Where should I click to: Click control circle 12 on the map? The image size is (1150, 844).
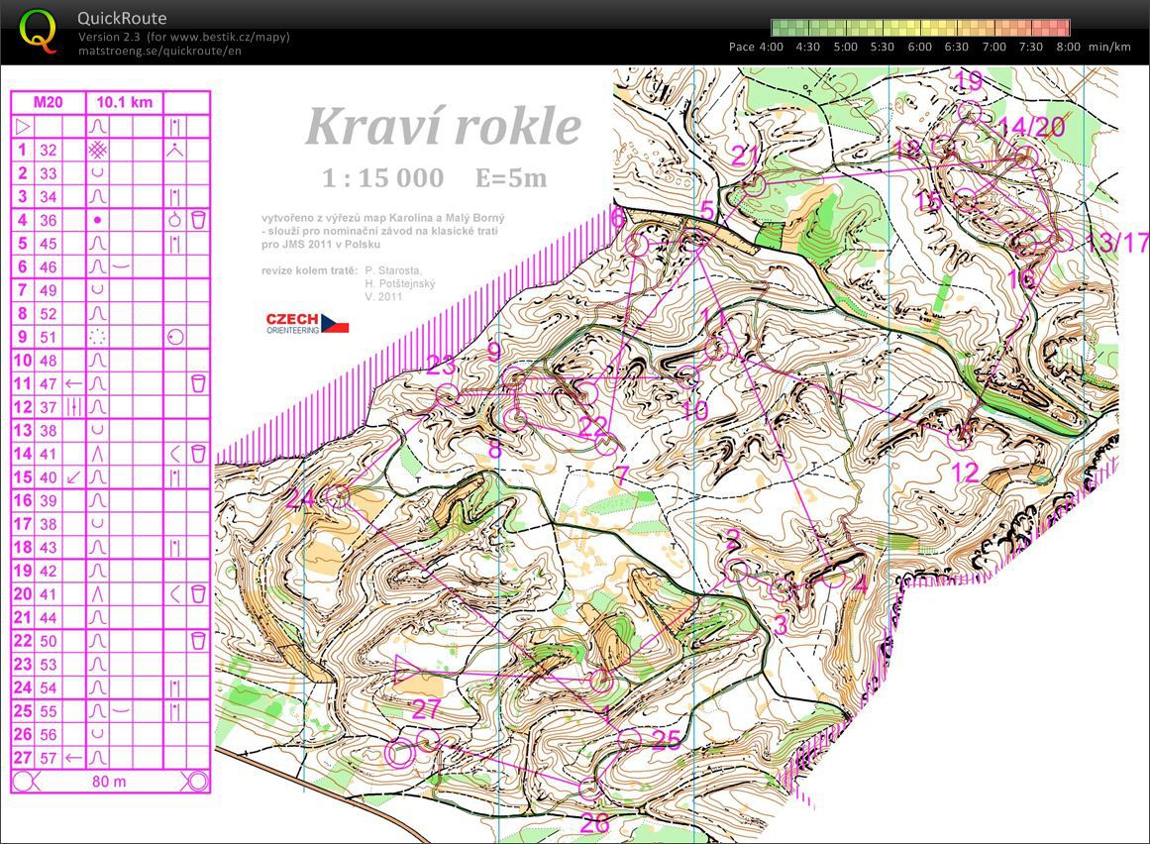coord(959,439)
